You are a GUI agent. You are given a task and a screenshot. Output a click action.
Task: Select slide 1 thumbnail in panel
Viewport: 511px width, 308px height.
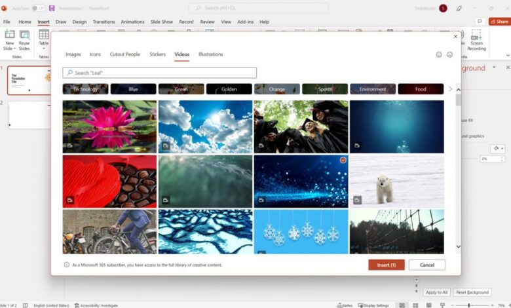(29, 80)
